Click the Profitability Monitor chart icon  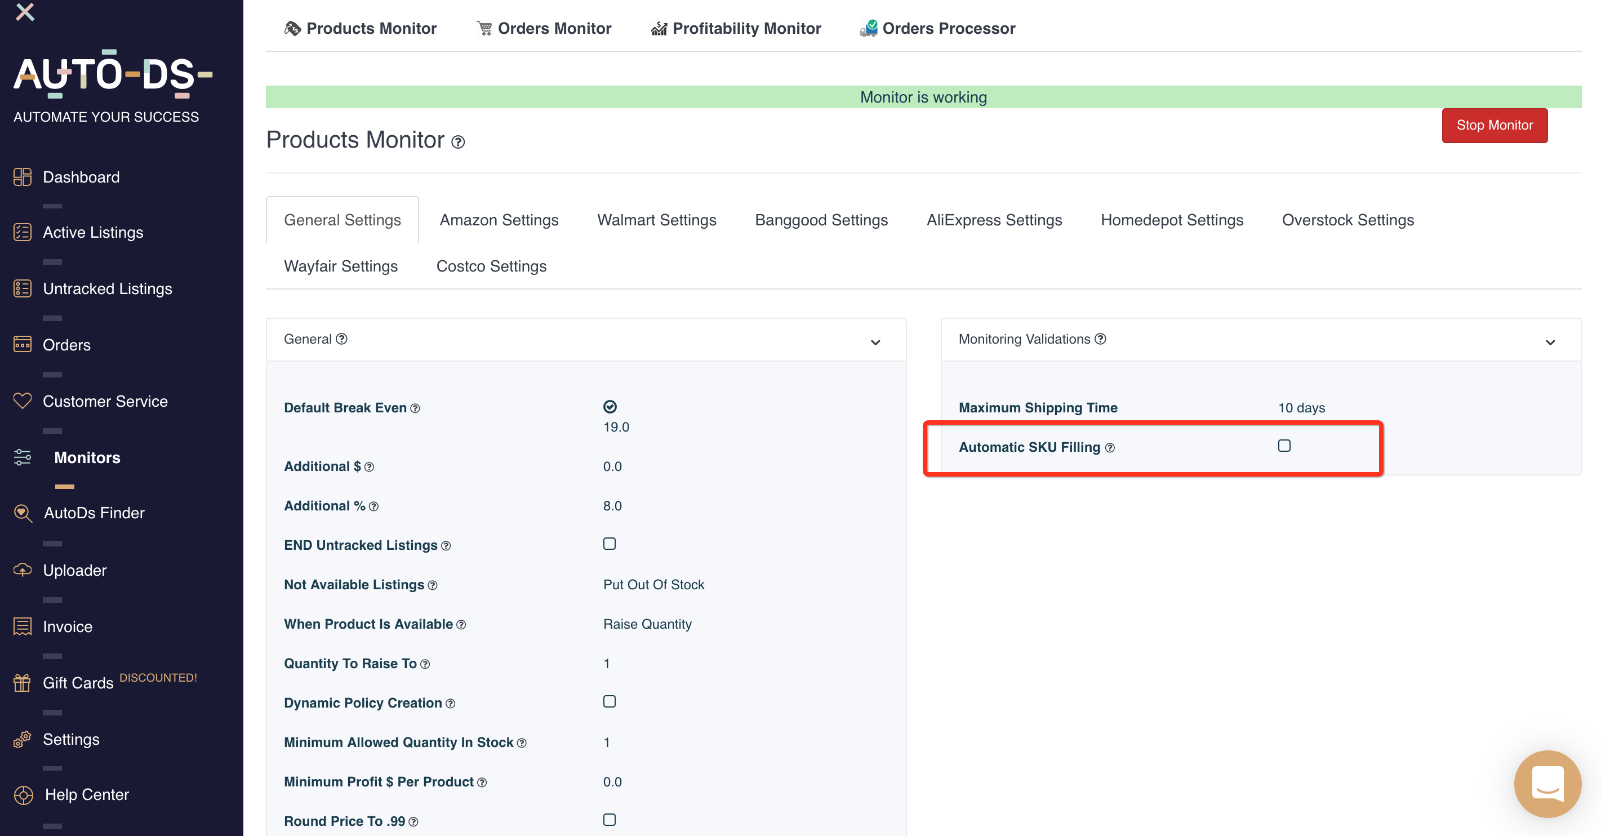(659, 28)
